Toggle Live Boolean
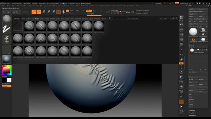Image resolution: width=211 pixels, height=119 pixels. click(26, 12)
